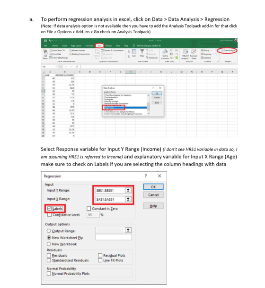
Task: Open Existing Connections in the ribbon
Action: 79,54
